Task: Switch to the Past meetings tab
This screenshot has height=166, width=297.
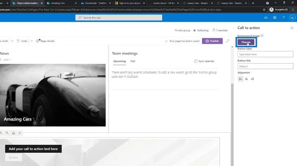Action: (133, 61)
